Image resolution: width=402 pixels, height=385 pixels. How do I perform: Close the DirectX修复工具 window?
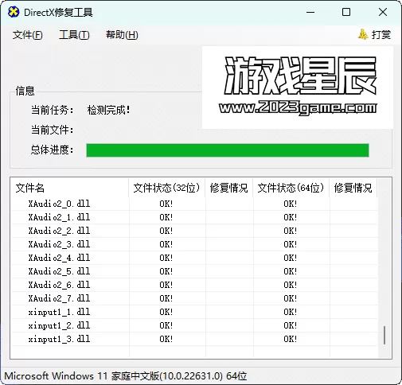(383, 12)
